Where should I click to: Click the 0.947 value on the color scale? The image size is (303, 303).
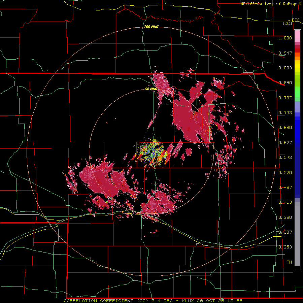285,53
